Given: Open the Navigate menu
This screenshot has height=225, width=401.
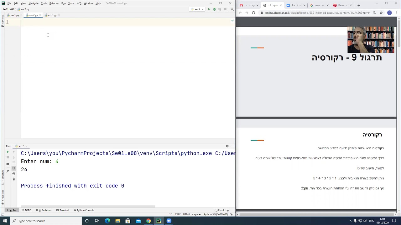Looking at the screenshot, I should 34,3.
